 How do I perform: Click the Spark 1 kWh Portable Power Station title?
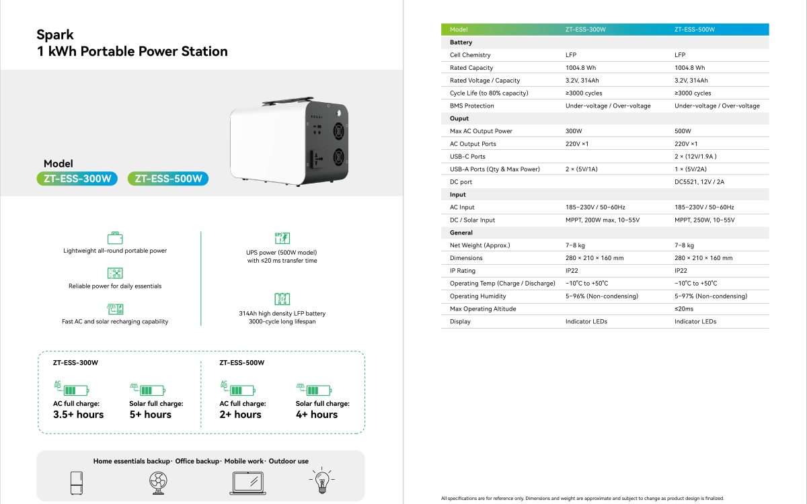pos(132,43)
